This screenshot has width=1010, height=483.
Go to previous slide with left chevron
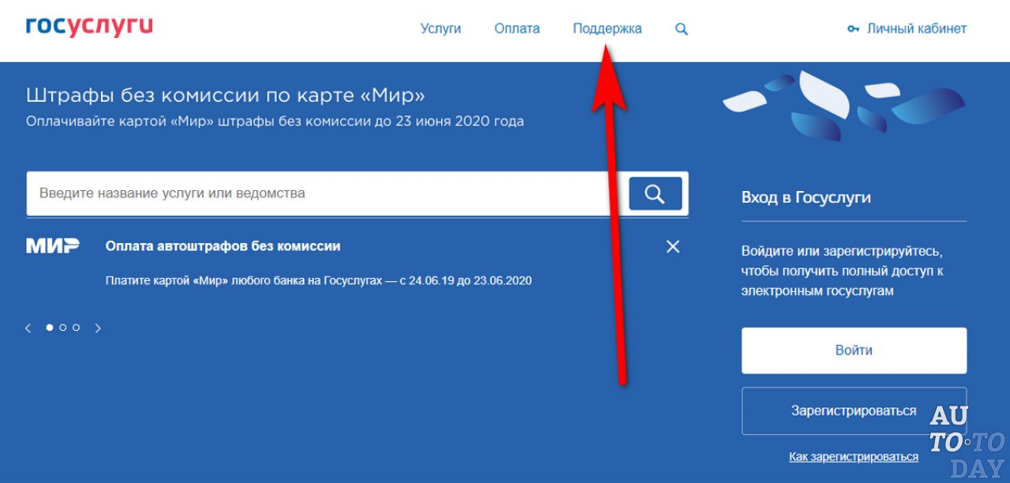[x=28, y=328]
